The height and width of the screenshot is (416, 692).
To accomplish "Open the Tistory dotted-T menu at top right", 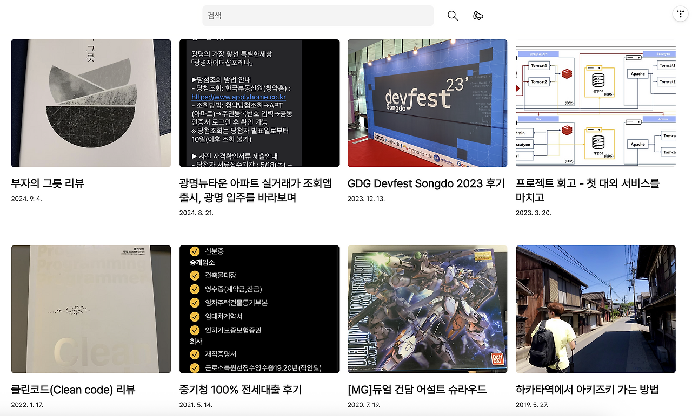I will click(x=680, y=13).
